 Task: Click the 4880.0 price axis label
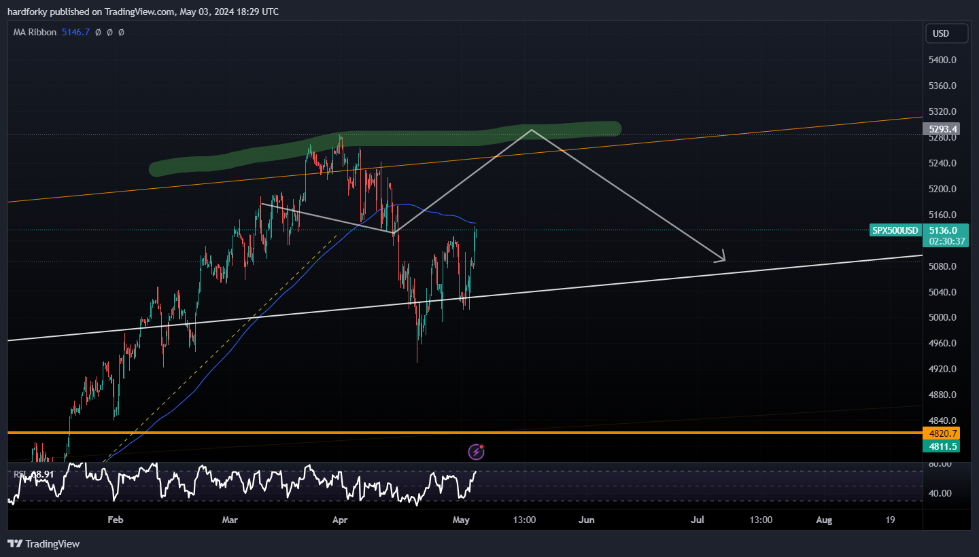click(x=942, y=395)
